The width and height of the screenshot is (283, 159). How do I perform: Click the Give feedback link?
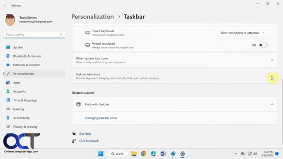[x=89, y=141]
